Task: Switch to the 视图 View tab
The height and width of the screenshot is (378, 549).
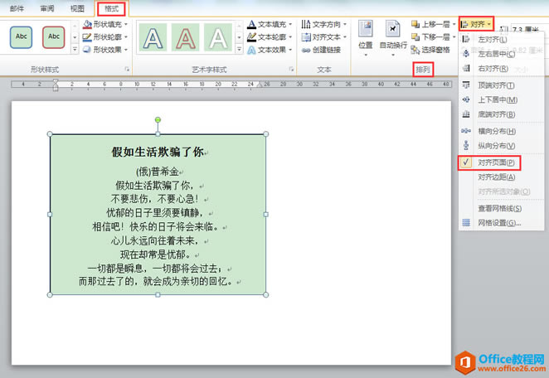Action: point(77,8)
